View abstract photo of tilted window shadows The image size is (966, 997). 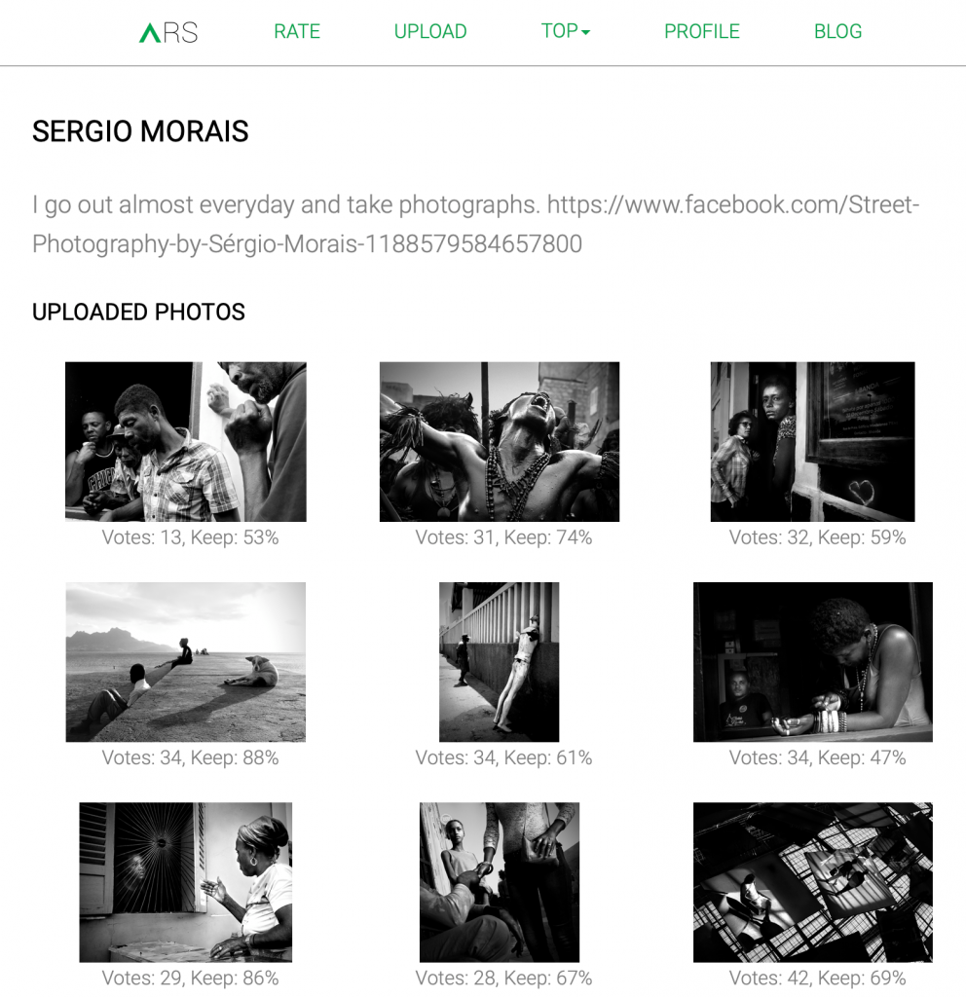point(813,882)
